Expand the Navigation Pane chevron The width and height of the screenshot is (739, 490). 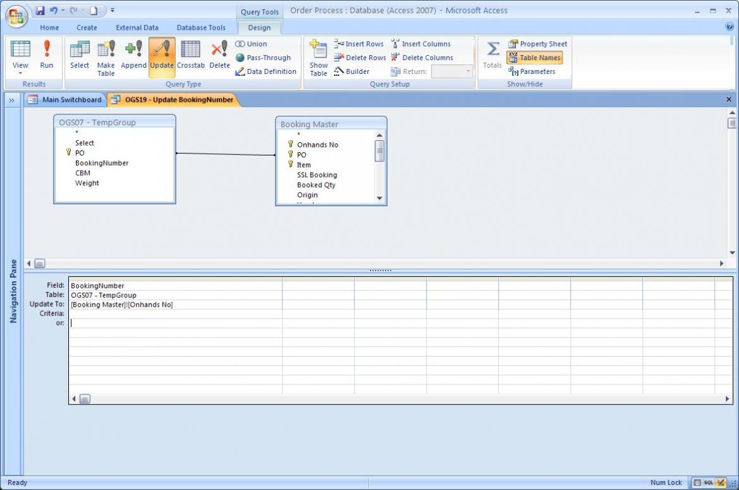coord(12,100)
